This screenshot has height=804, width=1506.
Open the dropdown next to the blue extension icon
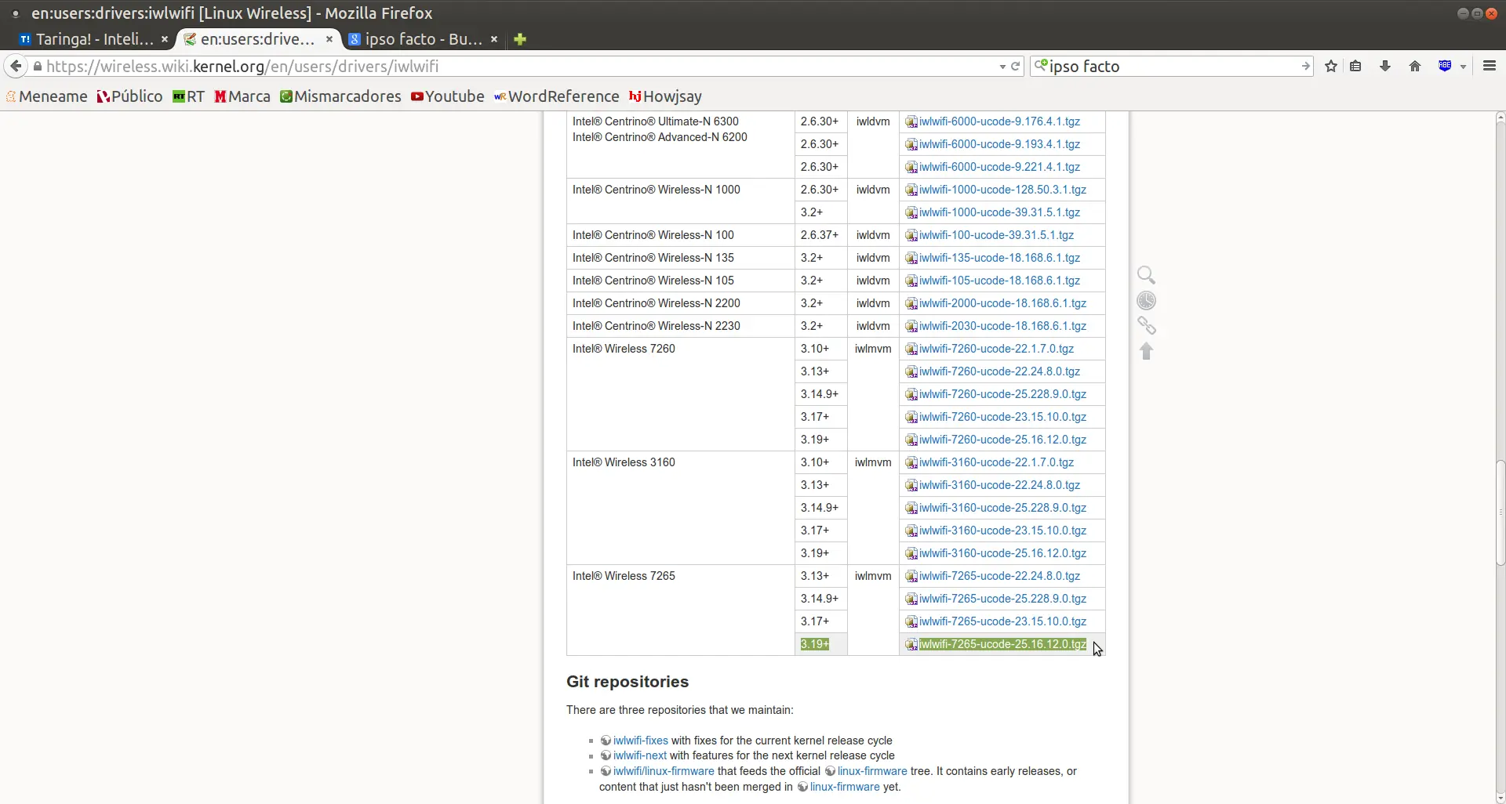[1463, 67]
